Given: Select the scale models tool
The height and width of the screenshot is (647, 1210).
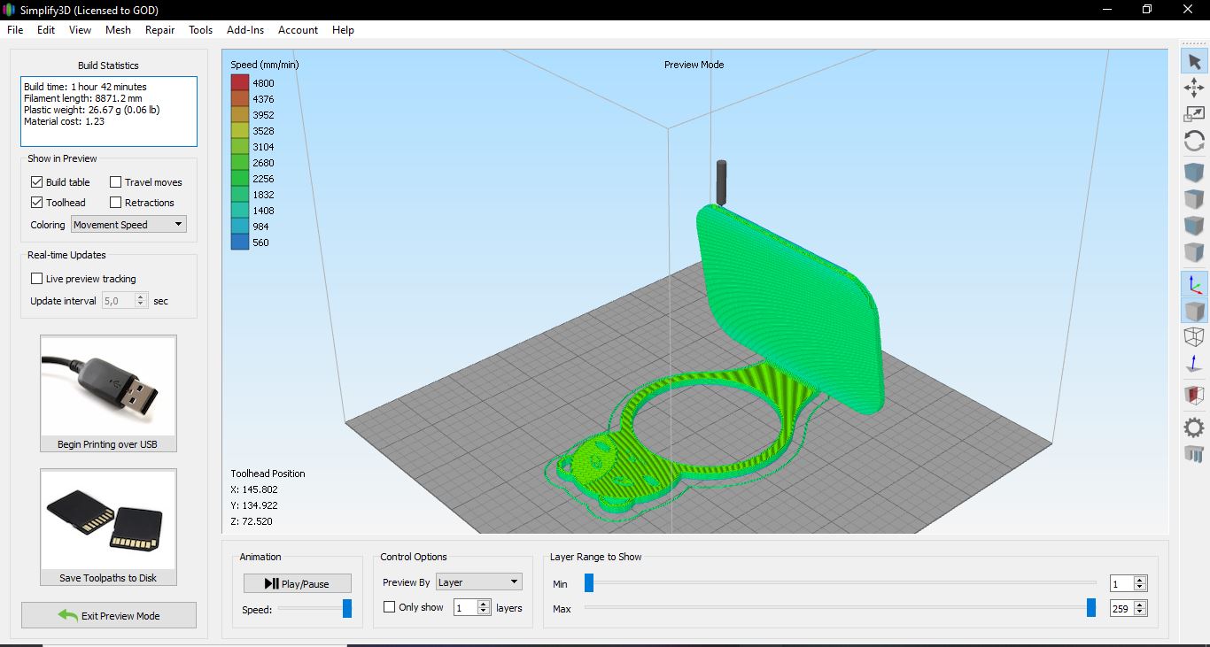Looking at the screenshot, I should 1194,113.
